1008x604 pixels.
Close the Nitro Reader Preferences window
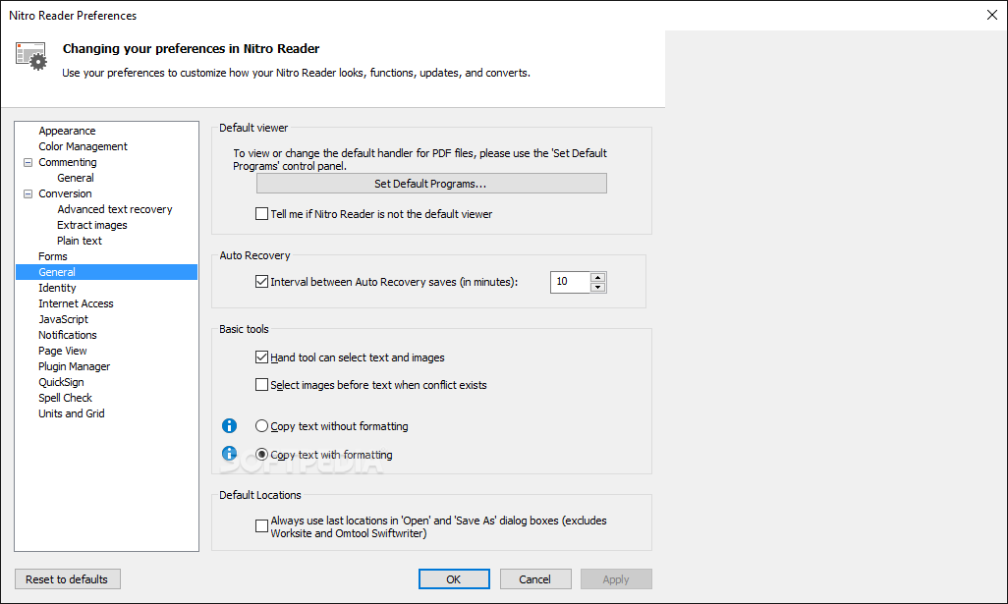(x=992, y=15)
